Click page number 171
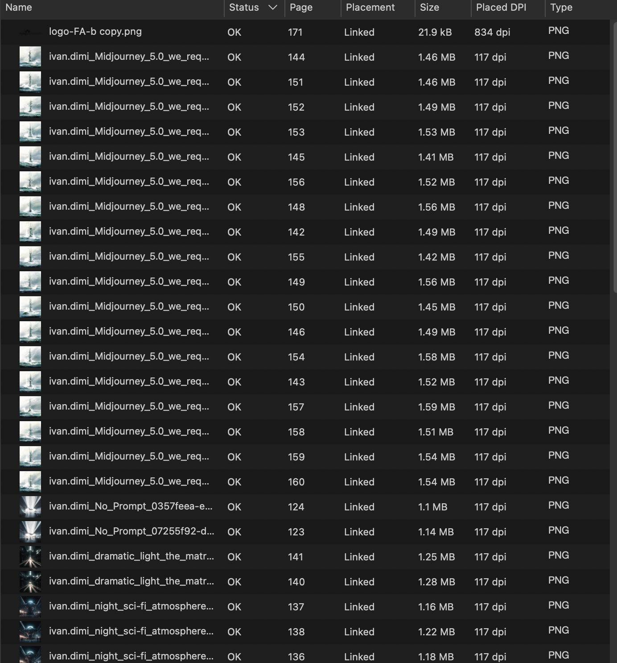617x663 pixels. pyautogui.click(x=295, y=32)
